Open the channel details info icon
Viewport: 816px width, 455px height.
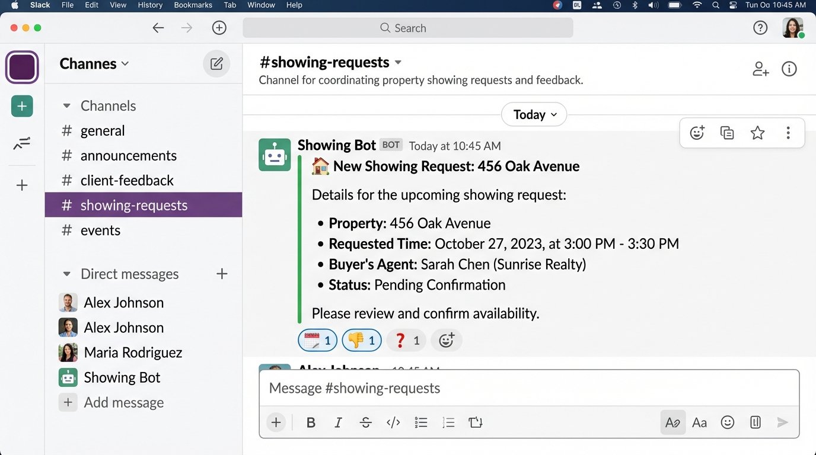pyautogui.click(x=789, y=69)
